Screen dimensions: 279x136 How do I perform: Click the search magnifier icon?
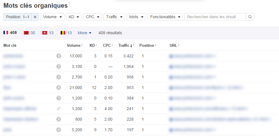pos(250,17)
